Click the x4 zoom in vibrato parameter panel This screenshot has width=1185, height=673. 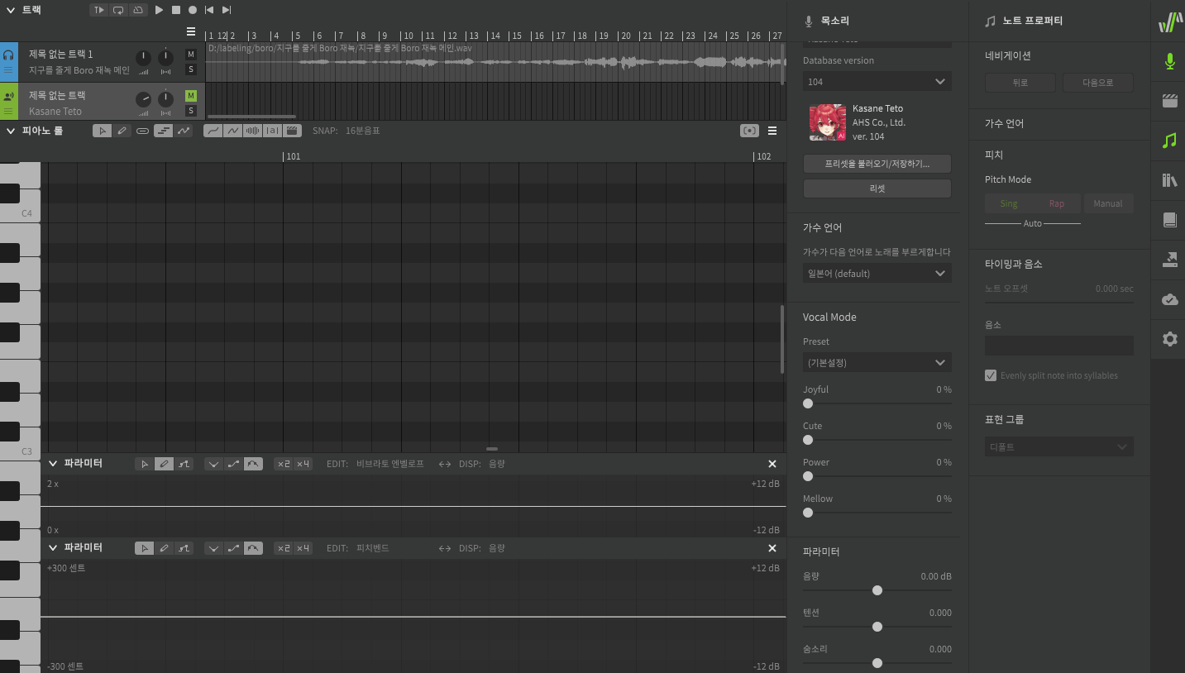pyautogui.click(x=303, y=464)
